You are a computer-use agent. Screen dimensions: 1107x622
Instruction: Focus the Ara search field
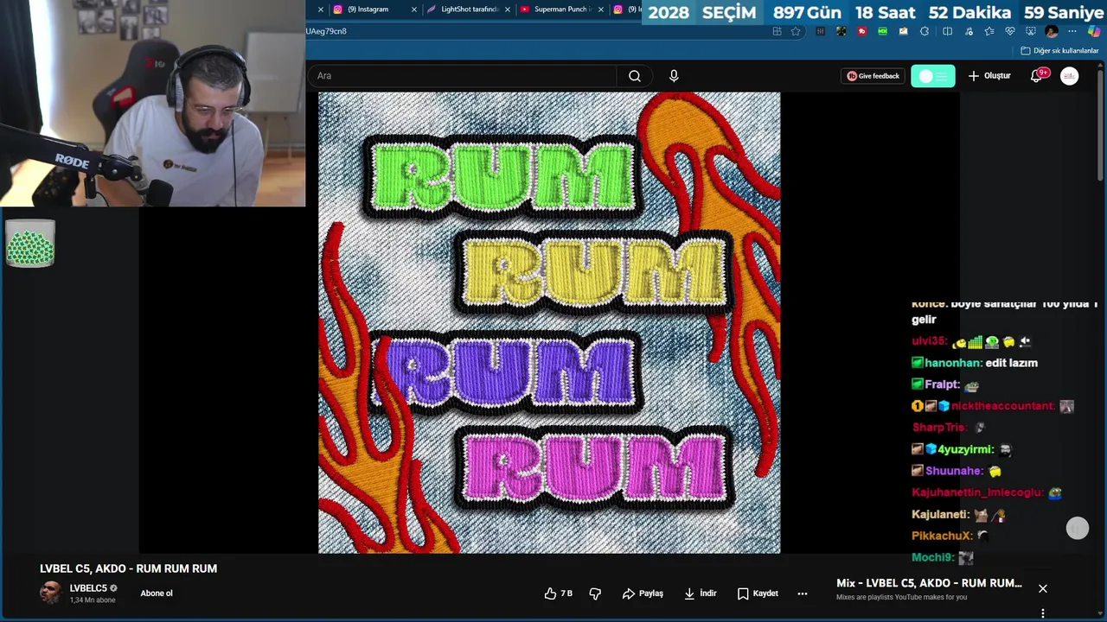coord(463,76)
